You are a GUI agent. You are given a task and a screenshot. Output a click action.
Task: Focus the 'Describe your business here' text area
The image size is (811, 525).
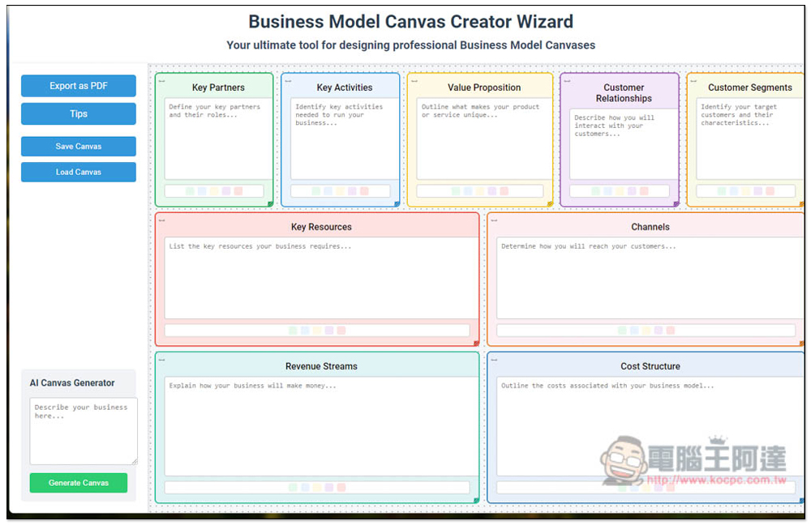(x=84, y=431)
